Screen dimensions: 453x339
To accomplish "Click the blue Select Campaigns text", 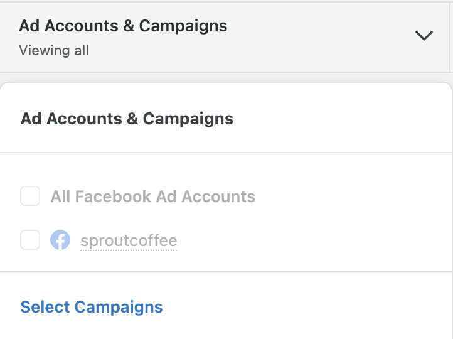I will tap(92, 307).
